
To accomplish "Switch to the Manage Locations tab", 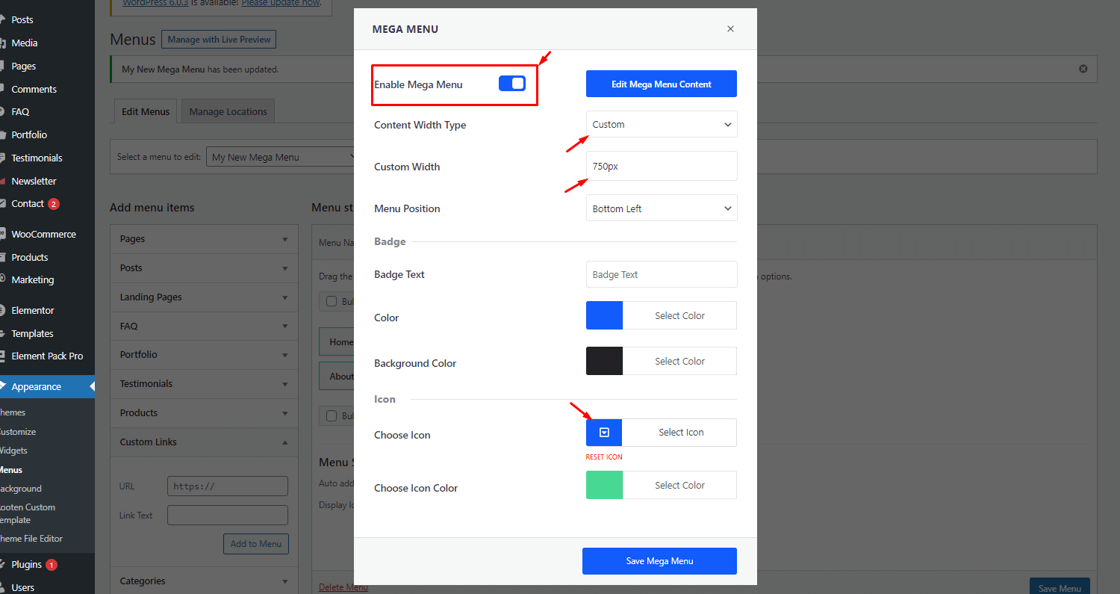I will click(228, 111).
